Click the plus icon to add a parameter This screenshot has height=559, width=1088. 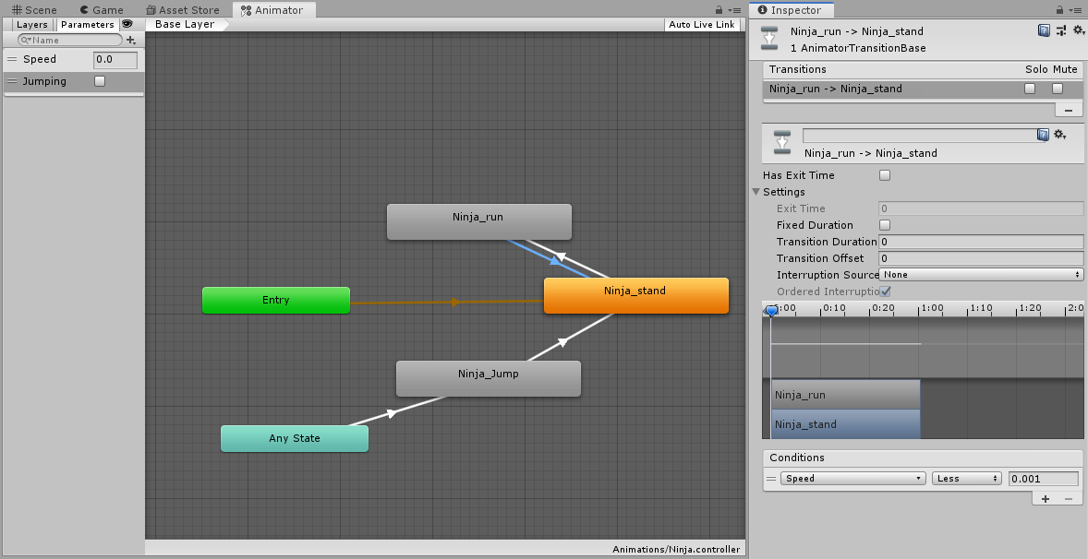click(131, 41)
